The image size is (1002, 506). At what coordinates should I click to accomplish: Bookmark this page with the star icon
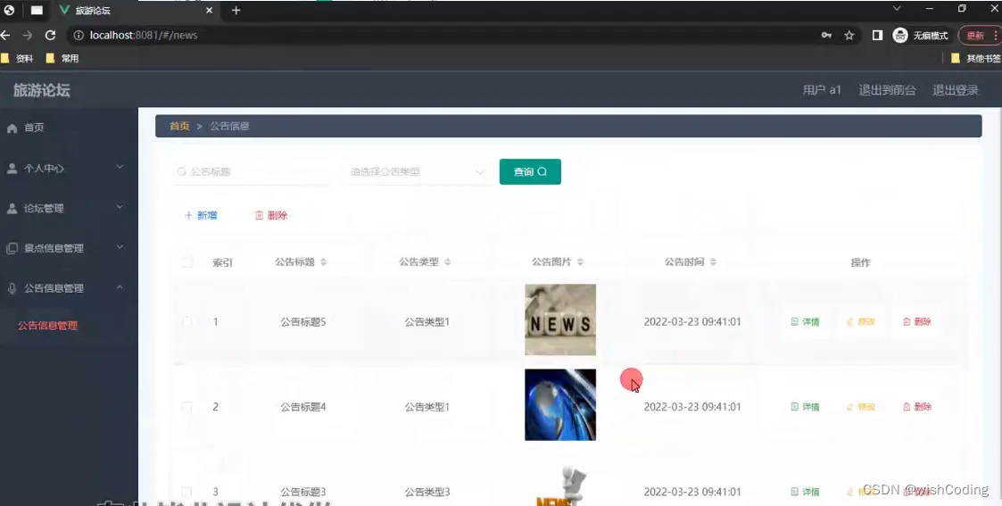click(x=849, y=35)
